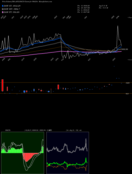Click the green +DI line peak in ADX panel
The height and width of the screenshot is (174, 132).
pyautogui.click(x=86, y=158)
